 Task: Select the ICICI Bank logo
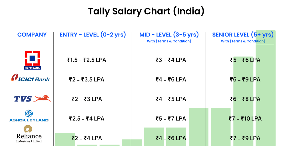(x=31, y=78)
